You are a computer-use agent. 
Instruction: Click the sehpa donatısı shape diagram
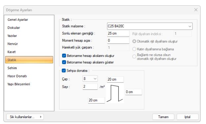[115, 93]
